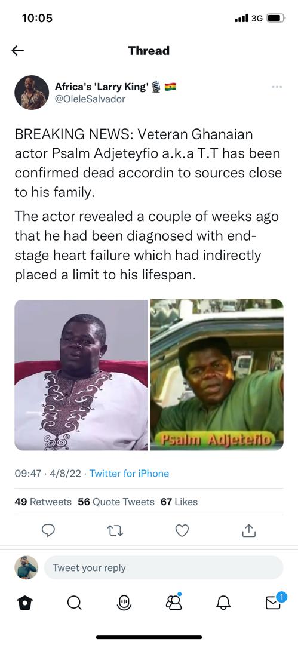The width and height of the screenshot is (298, 645).
Task: Open the left photo of man in white
Action: click(x=81, y=374)
